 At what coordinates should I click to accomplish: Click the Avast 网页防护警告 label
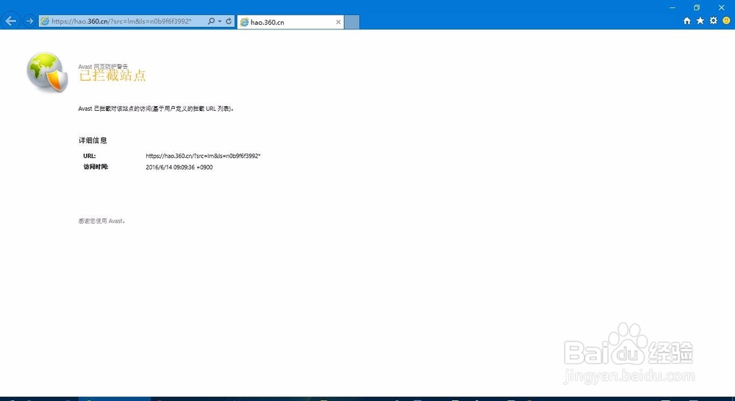(x=103, y=67)
